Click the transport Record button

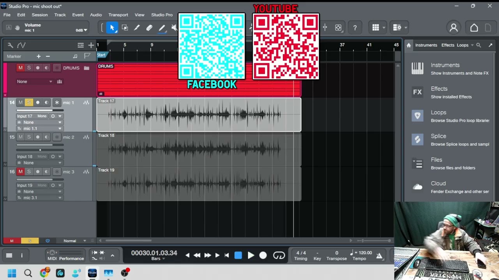click(x=263, y=255)
